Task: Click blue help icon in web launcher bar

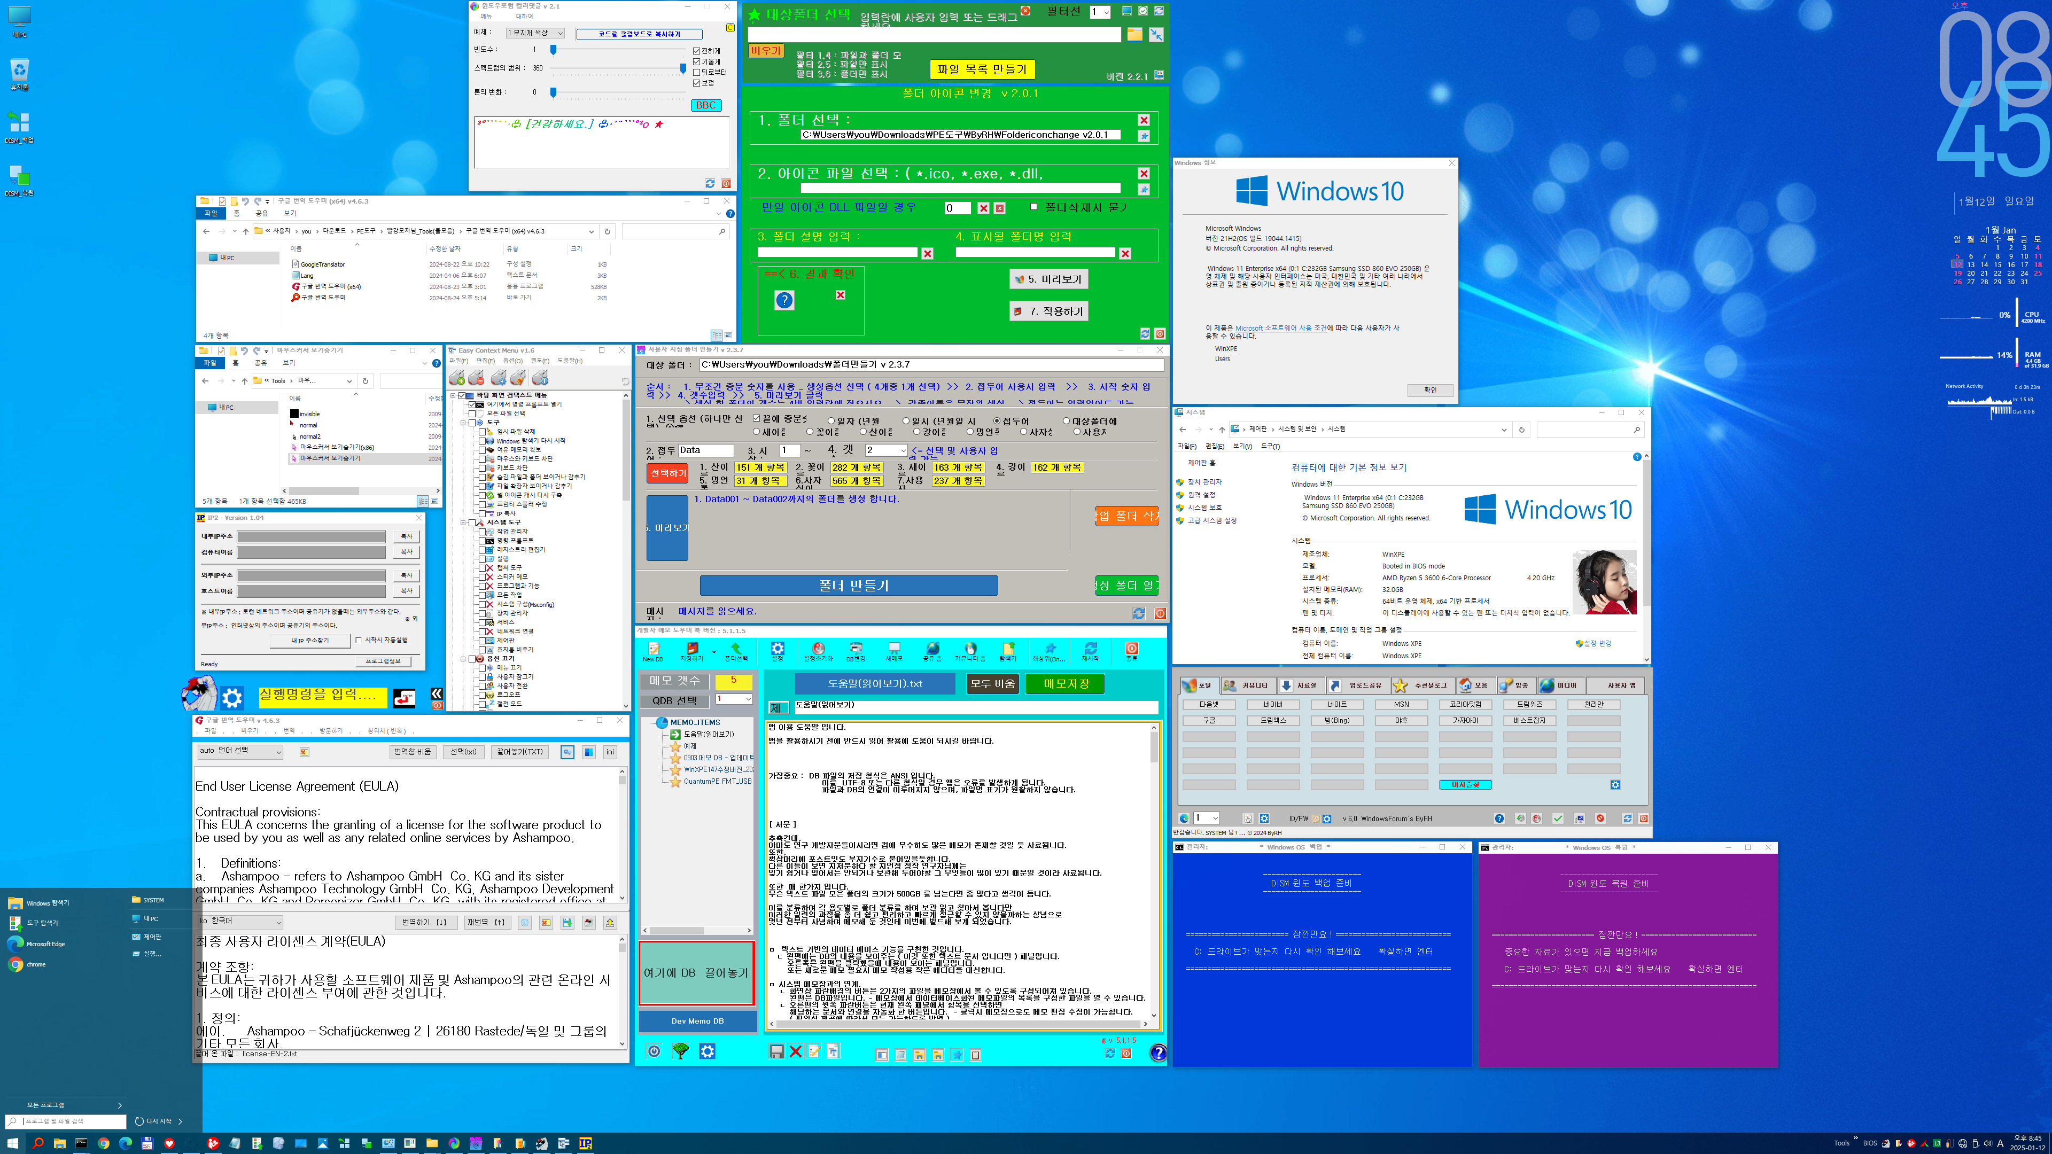Action: [1499, 818]
